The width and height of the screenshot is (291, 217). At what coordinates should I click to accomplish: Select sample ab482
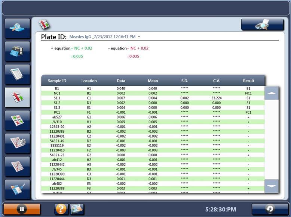click(57, 184)
